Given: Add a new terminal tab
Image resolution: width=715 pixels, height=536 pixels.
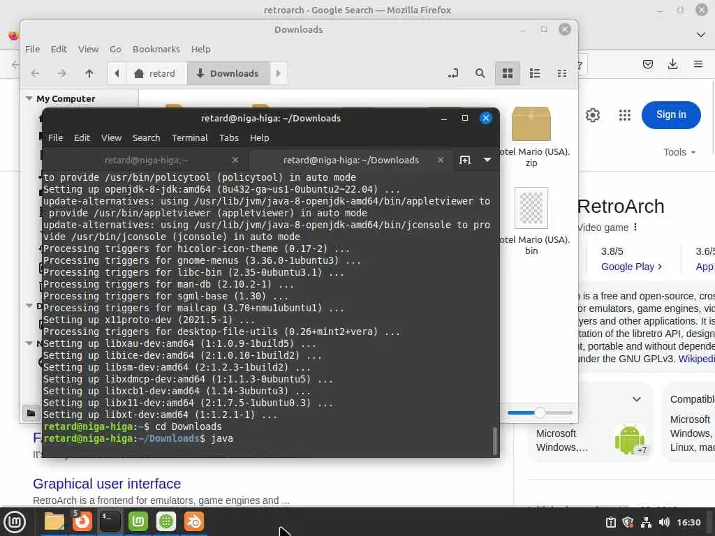Looking at the screenshot, I should point(464,160).
